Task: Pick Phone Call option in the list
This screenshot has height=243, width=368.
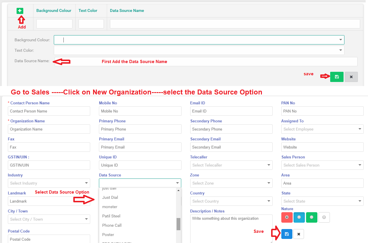Action: tap(112, 225)
